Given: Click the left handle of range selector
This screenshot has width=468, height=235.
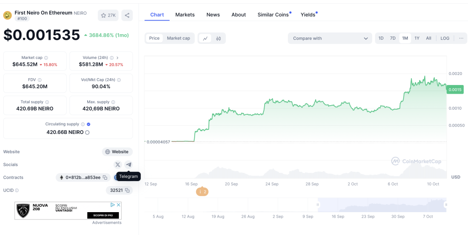Looking at the screenshot, I should (318, 205).
